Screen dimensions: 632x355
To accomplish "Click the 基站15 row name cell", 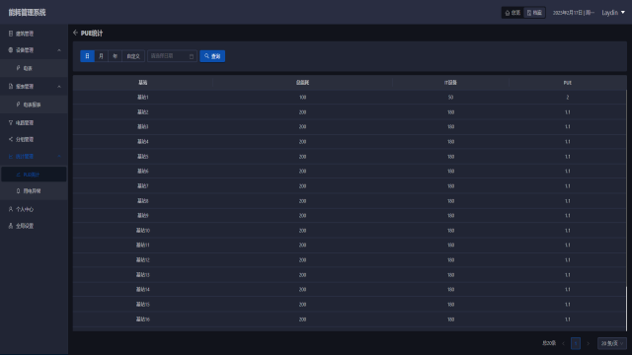I will (142, 305).
